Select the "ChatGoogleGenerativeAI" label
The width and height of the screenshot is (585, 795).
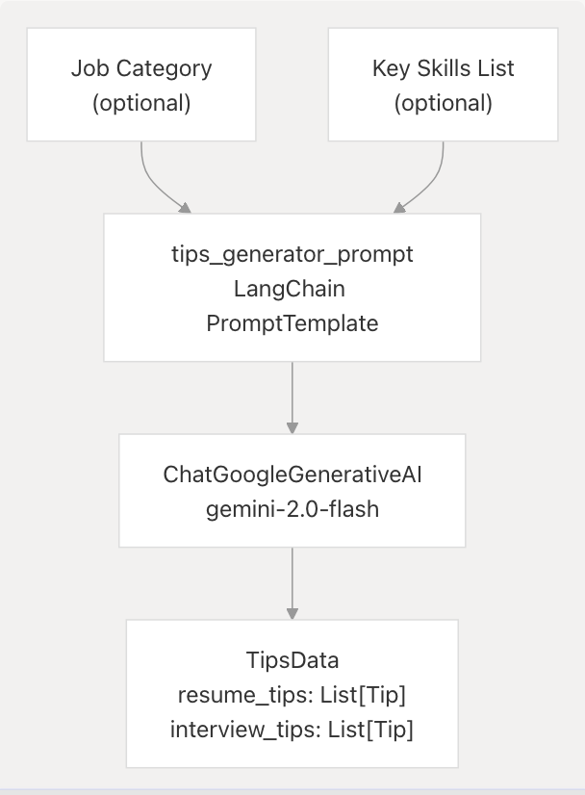click(292, 474)
